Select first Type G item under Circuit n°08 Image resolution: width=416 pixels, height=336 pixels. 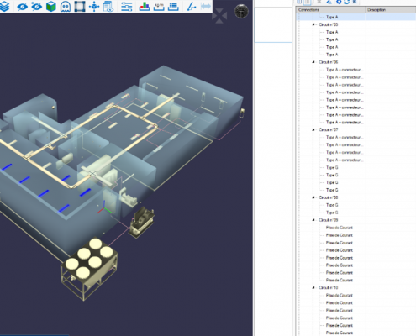tap(332, 205)
